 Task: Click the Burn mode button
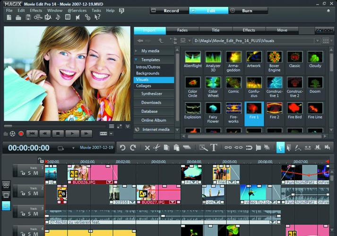(x=247, y=10)
